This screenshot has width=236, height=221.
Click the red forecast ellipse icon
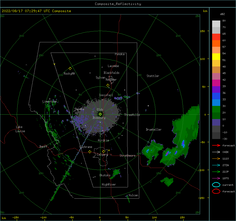(216, 191)
